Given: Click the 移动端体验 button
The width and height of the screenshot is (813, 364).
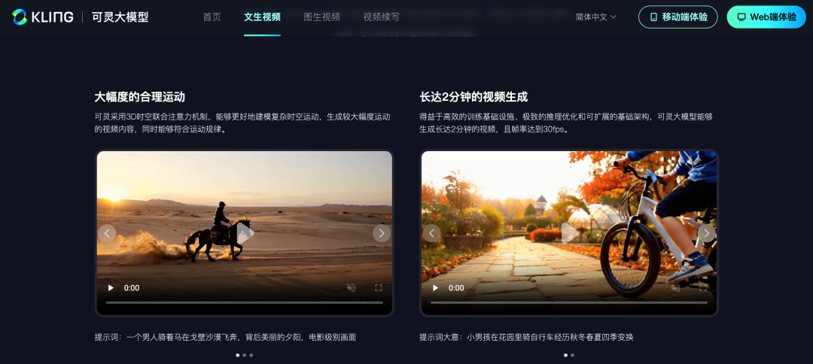Looking at the screenshot, I should pyautogui.click(x=677, y=17).
